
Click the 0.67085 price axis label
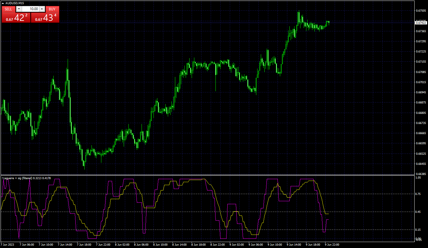point(421,72)
